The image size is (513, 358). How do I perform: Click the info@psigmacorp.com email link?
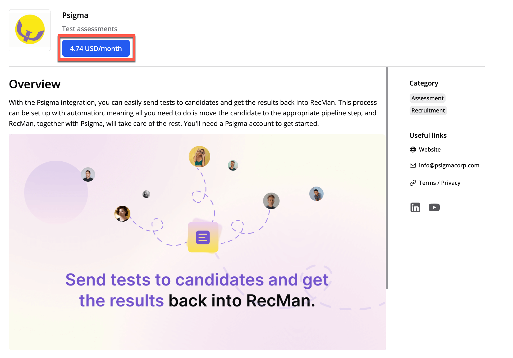(449, 165)
